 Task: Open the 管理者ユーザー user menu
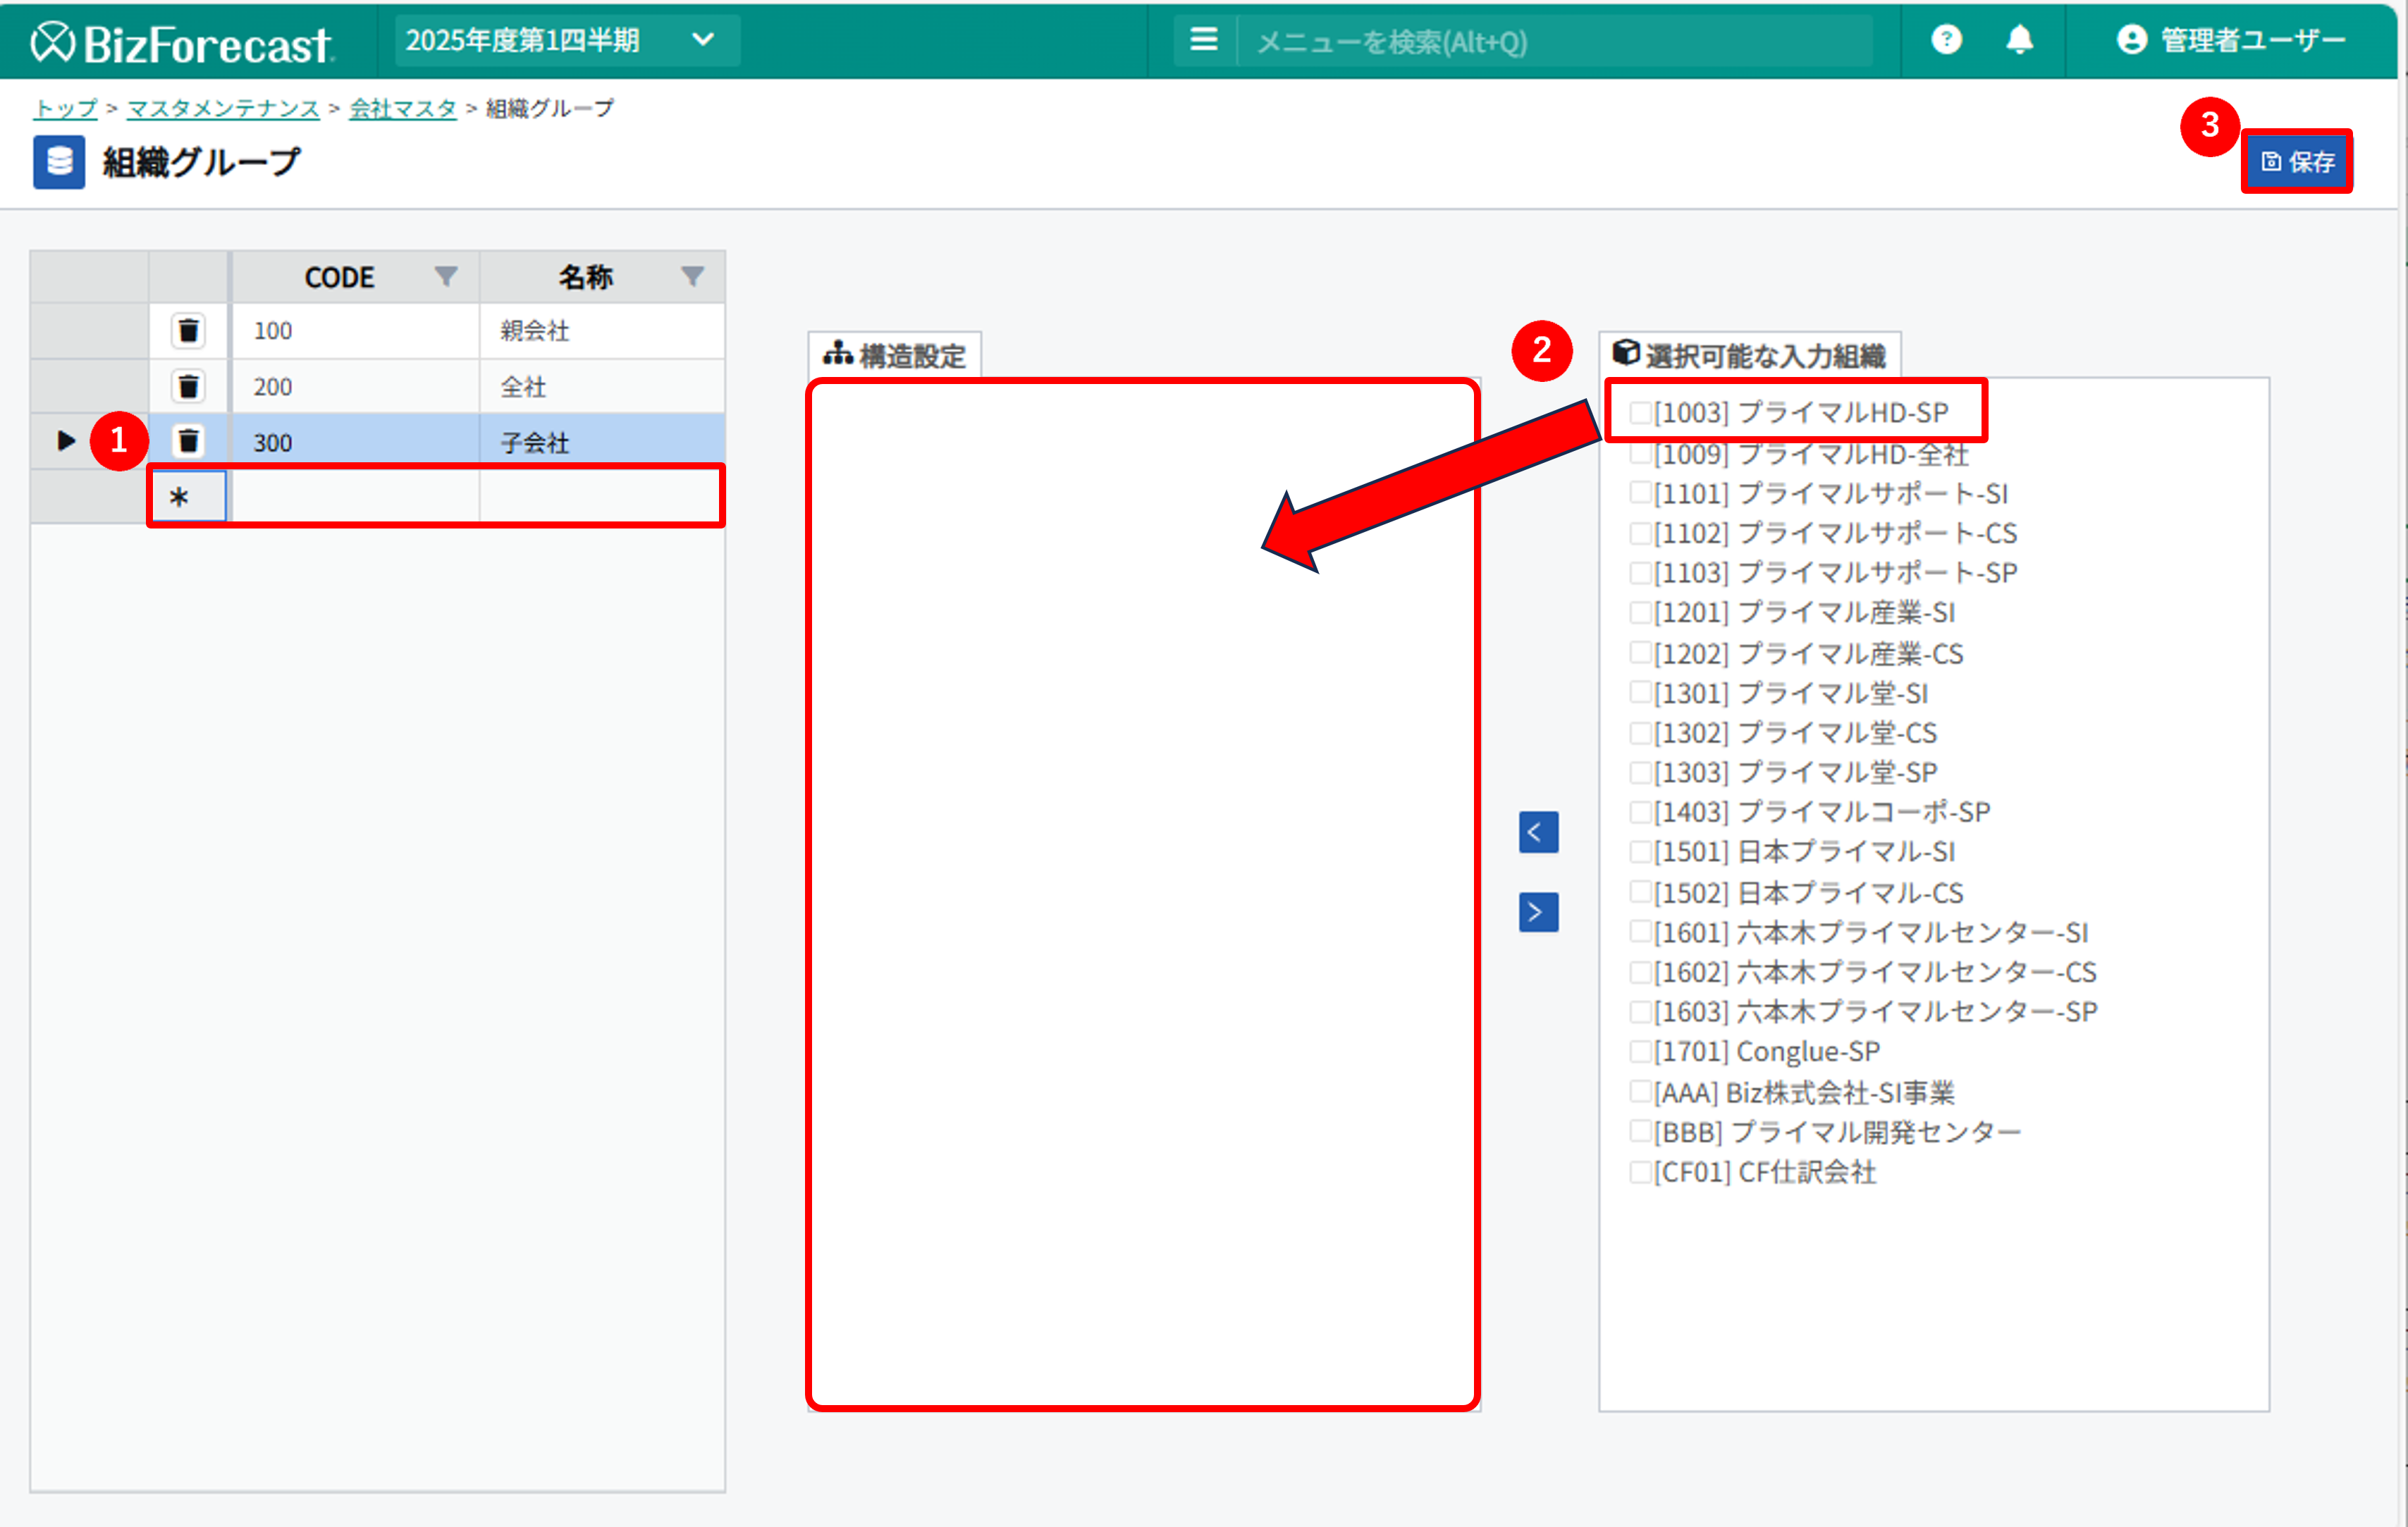tap(2230, 40)
